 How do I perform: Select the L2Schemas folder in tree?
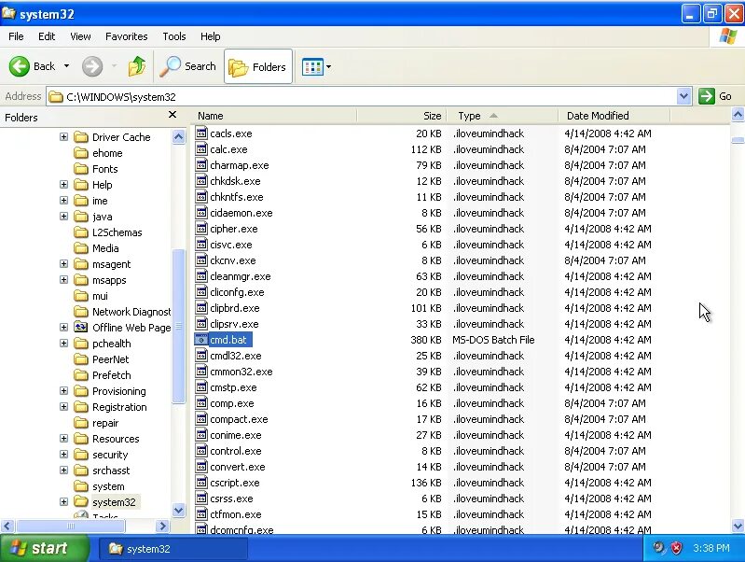pos(117,232)
